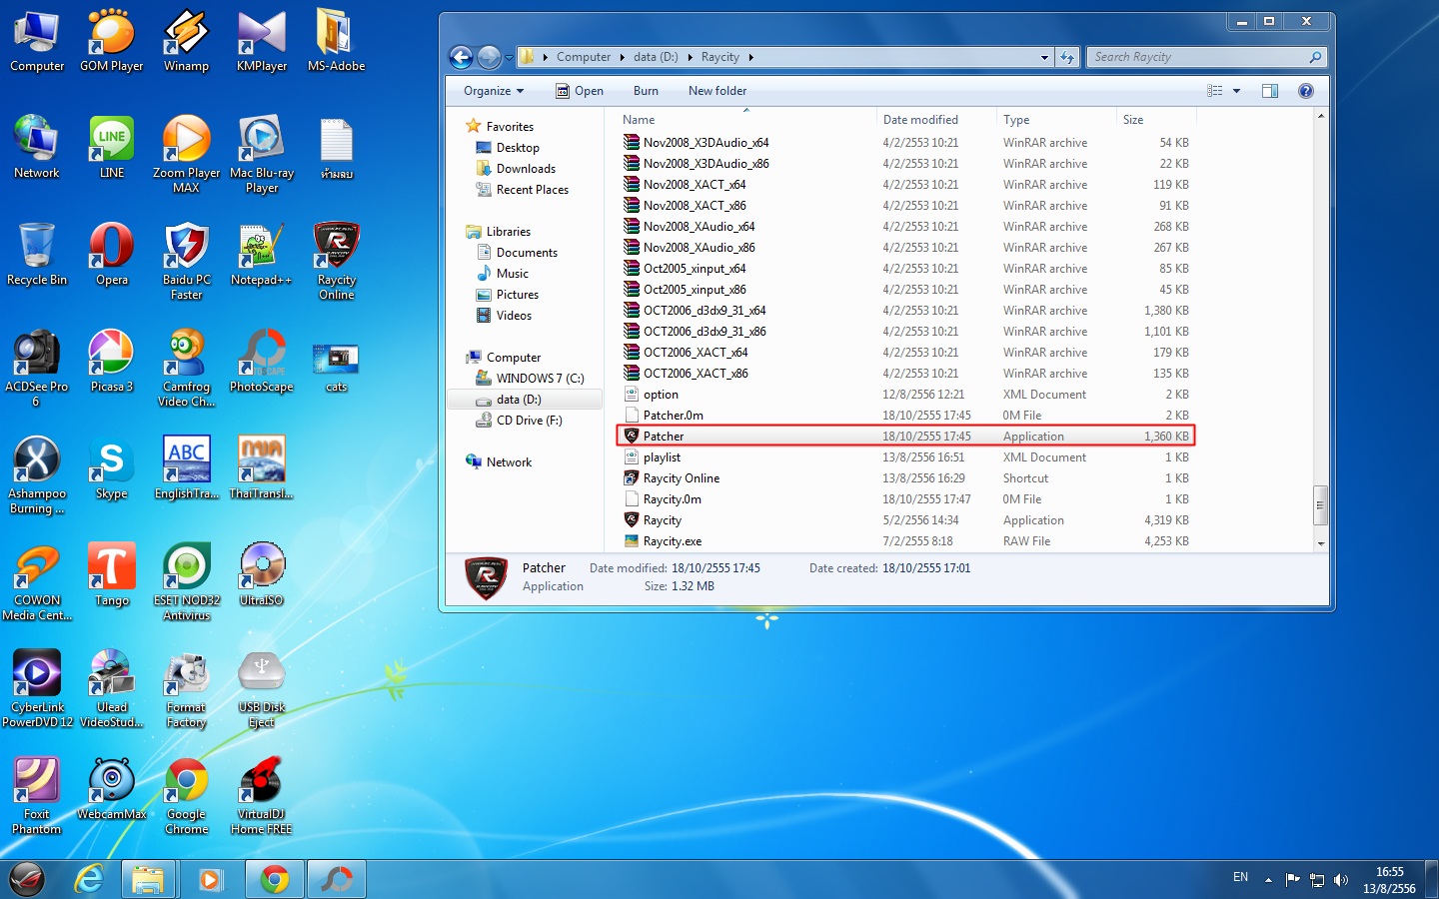This screenshot has height=899, width=1439.
Task: Open Picasa 3 shortcut
Action: pyautogui.click(x=111, y=362)
